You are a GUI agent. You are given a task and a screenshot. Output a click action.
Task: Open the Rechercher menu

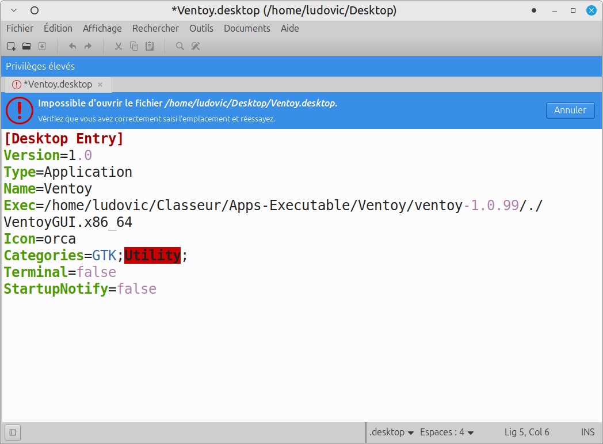(x=155, y=28)
